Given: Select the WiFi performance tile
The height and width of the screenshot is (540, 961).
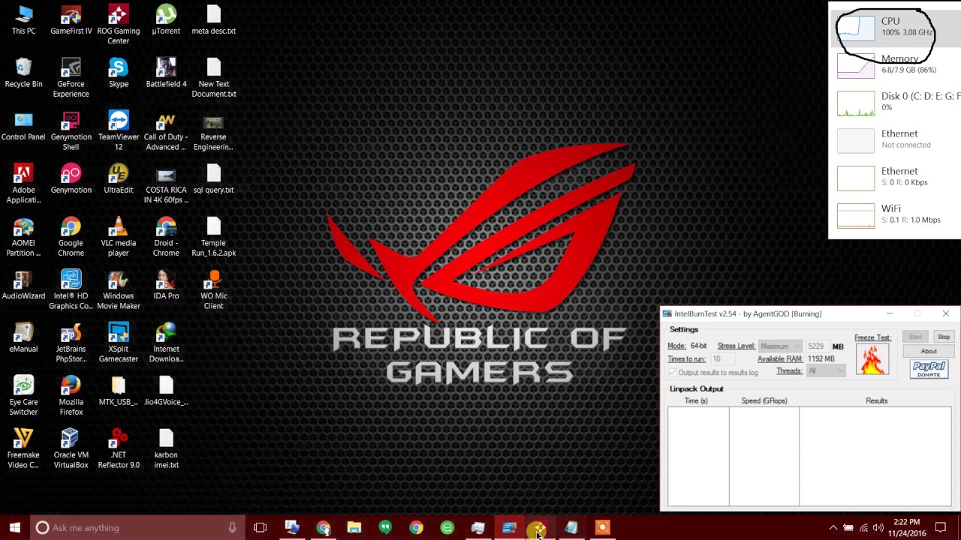Looking at the screenshot, I should [896, 214].
